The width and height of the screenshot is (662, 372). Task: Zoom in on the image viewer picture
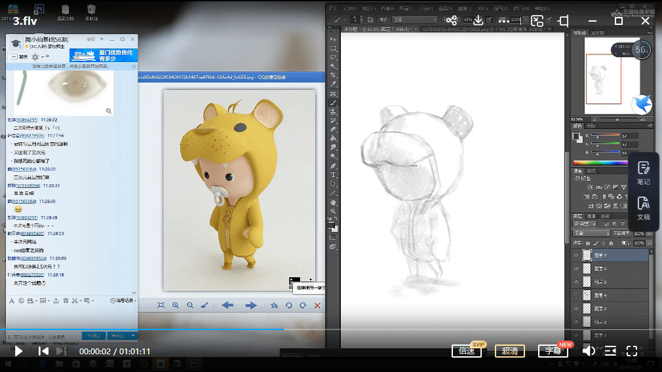(x=175, y=305)
